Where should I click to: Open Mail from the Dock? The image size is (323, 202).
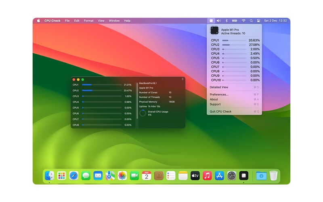pos(98,176)
